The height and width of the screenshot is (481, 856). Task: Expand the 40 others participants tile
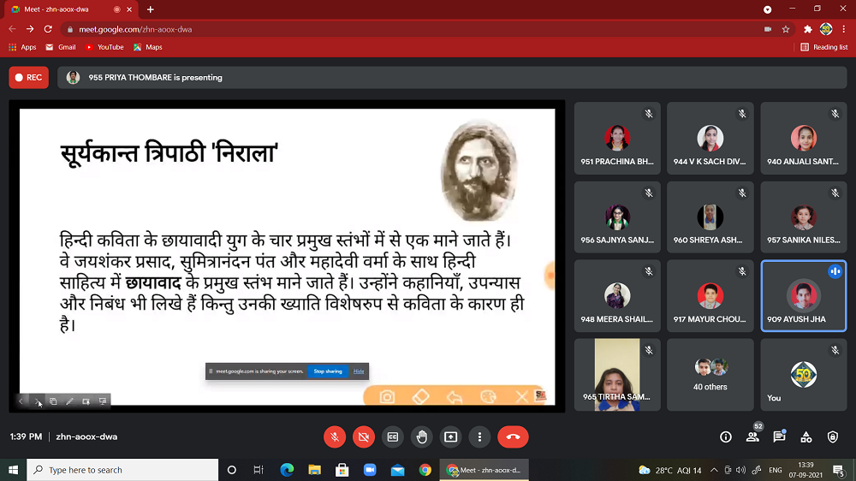coord(710,375)
